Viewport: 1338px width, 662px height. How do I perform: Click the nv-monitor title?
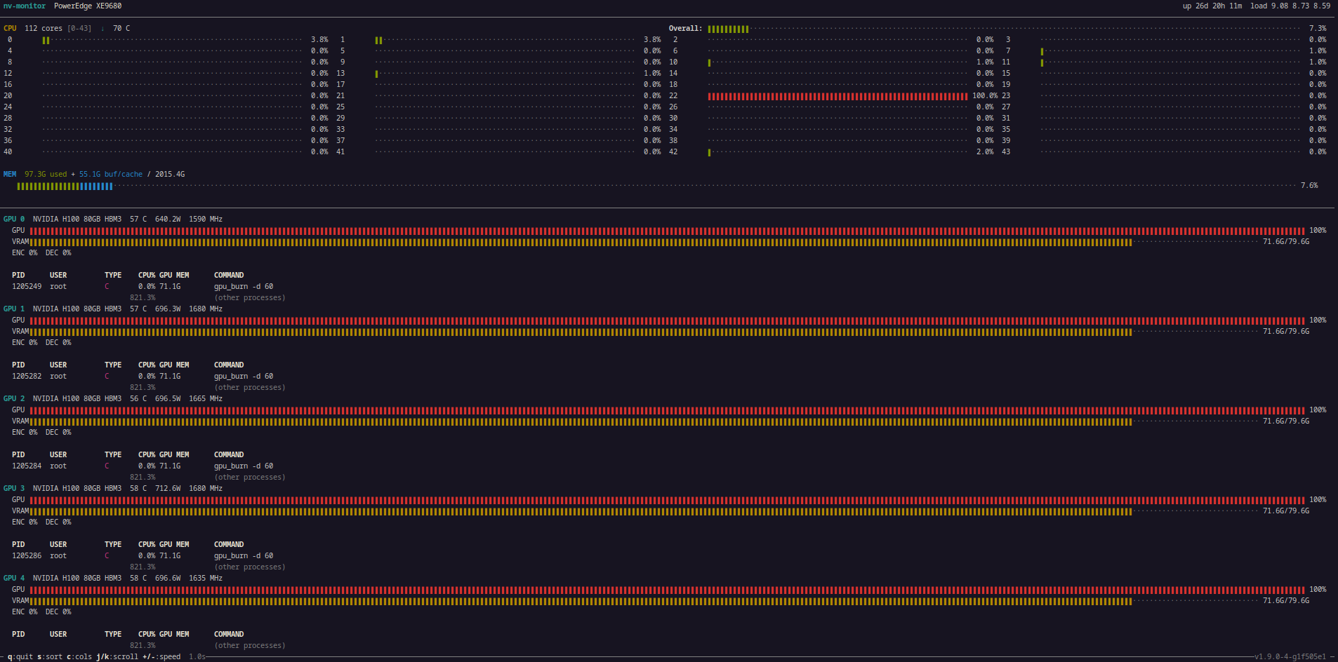point(25,6)
